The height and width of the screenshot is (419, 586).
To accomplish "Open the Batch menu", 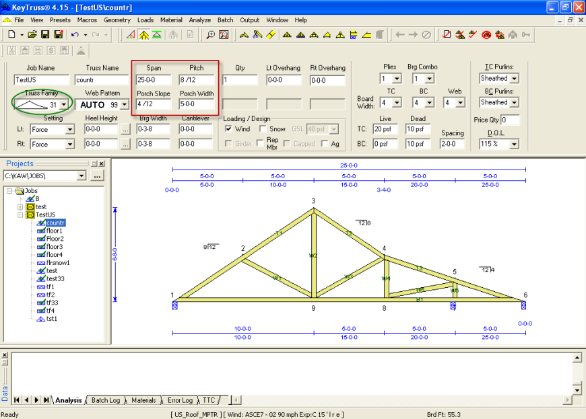I will pyautogui.click(x=226, y=20).
